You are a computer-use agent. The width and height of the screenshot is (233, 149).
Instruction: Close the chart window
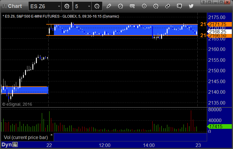point(227,2)
